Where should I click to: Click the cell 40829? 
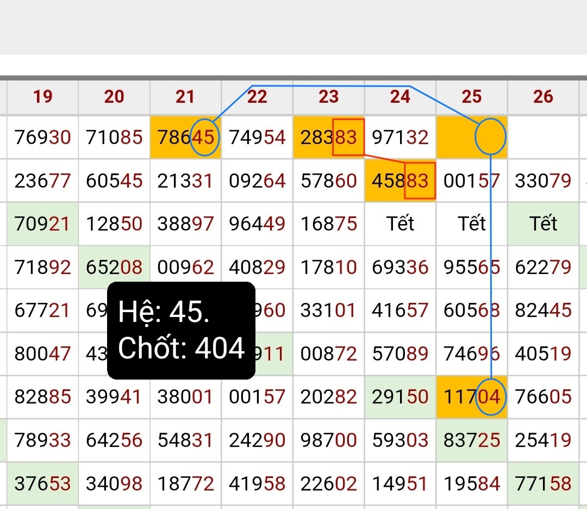257,267
